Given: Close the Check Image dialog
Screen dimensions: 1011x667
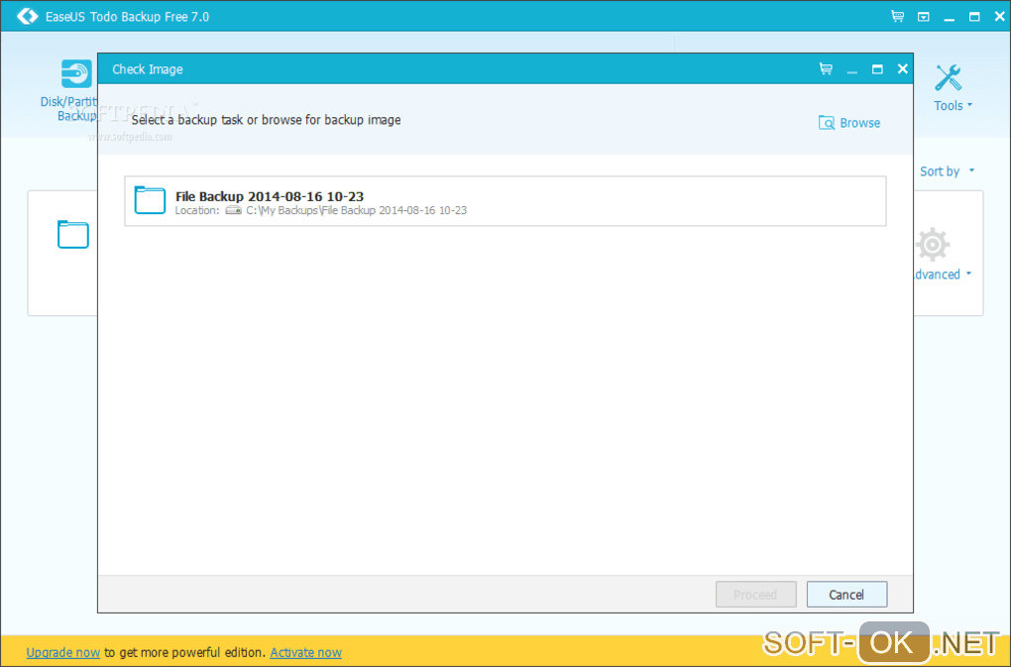Looking at the screenshot, I should 903,68.
